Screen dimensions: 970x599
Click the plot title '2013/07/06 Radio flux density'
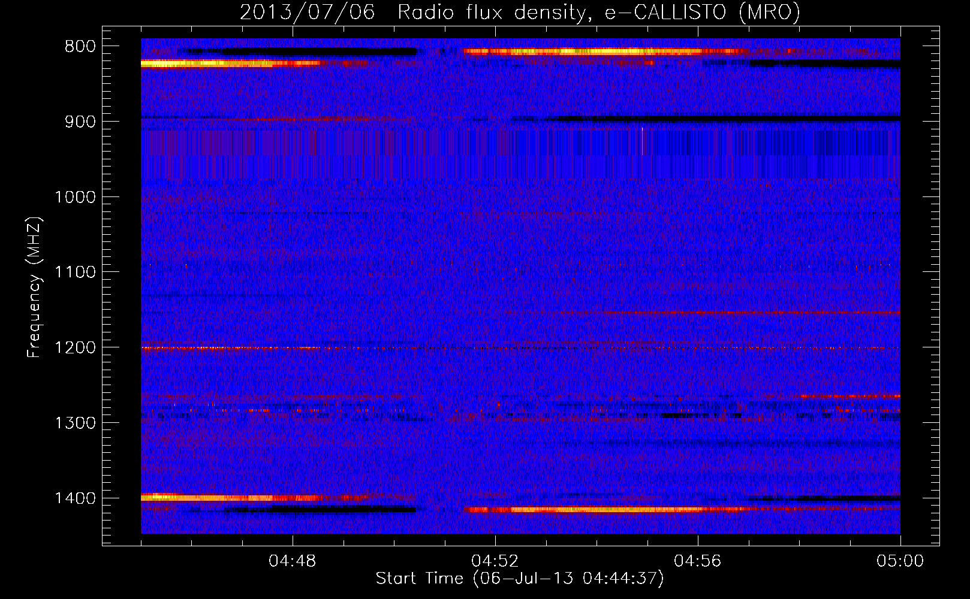coord(520,12)
